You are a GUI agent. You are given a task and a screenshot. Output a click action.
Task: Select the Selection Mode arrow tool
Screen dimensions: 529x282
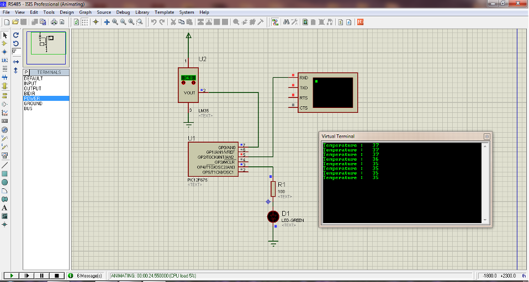click(5, 35)
